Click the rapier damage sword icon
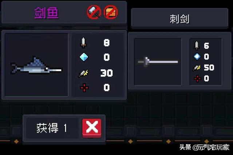Image resolution: width=233 pixels, height=155 pixels. 197,46
